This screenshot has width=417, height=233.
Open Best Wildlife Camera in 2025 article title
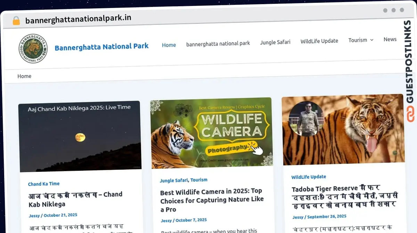212,200
